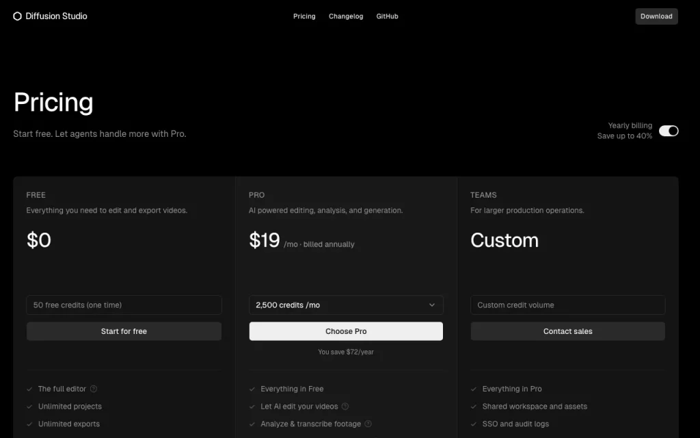The image size is (700, 438).
Task: Click the '/mo · billed annually' text
Action: (x=319, y=244)
